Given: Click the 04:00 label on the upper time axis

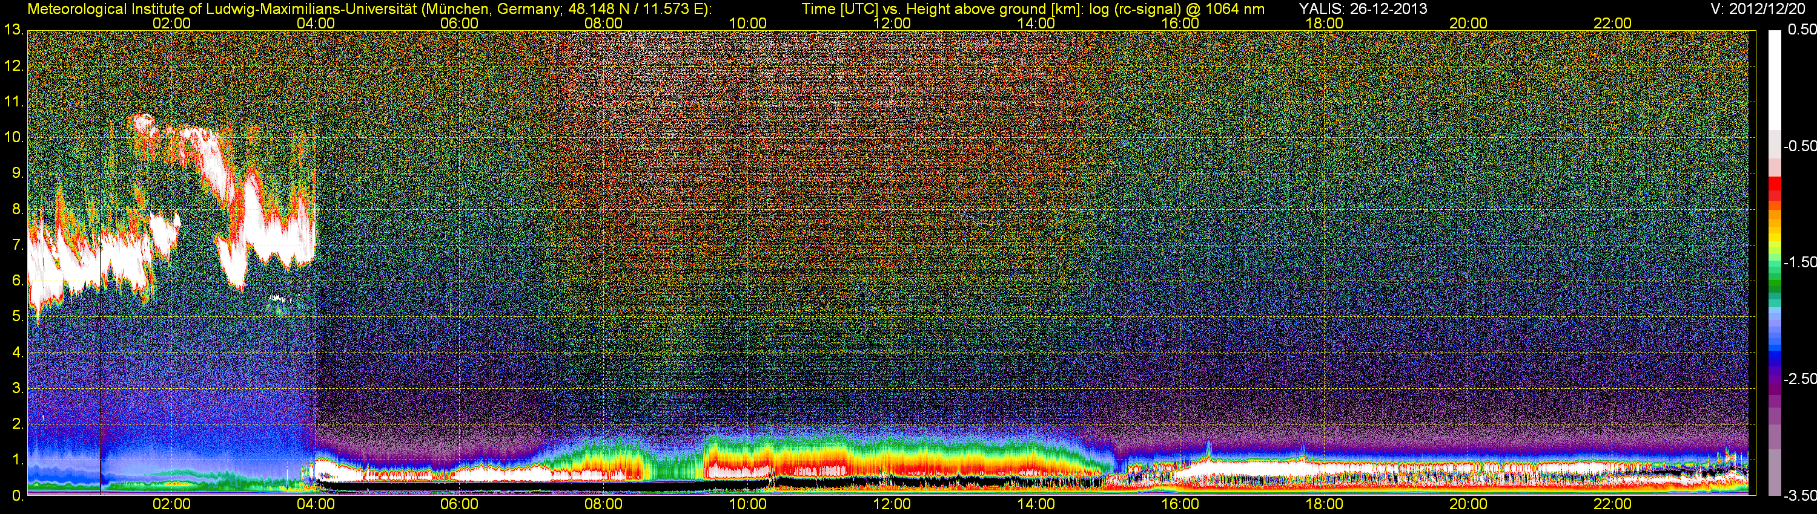Looking at the screenshot, I should click(x=316, y=23).
